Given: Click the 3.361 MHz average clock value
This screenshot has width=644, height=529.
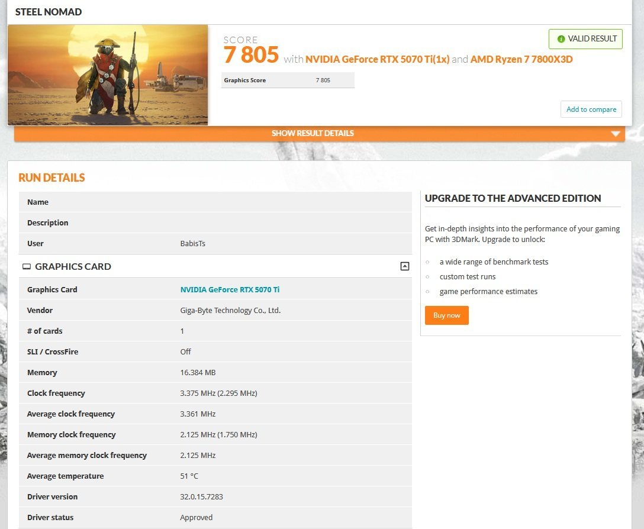Looking at the screenshot, I should point(198,414).
